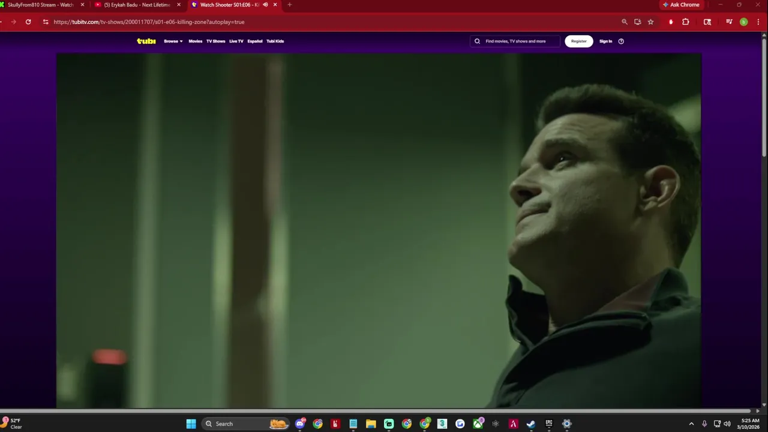Open Steam from the taskbar

point(531,424)
